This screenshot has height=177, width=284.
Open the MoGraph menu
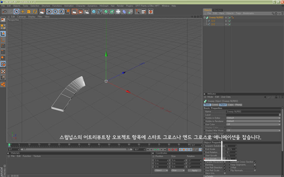(104, 6)
